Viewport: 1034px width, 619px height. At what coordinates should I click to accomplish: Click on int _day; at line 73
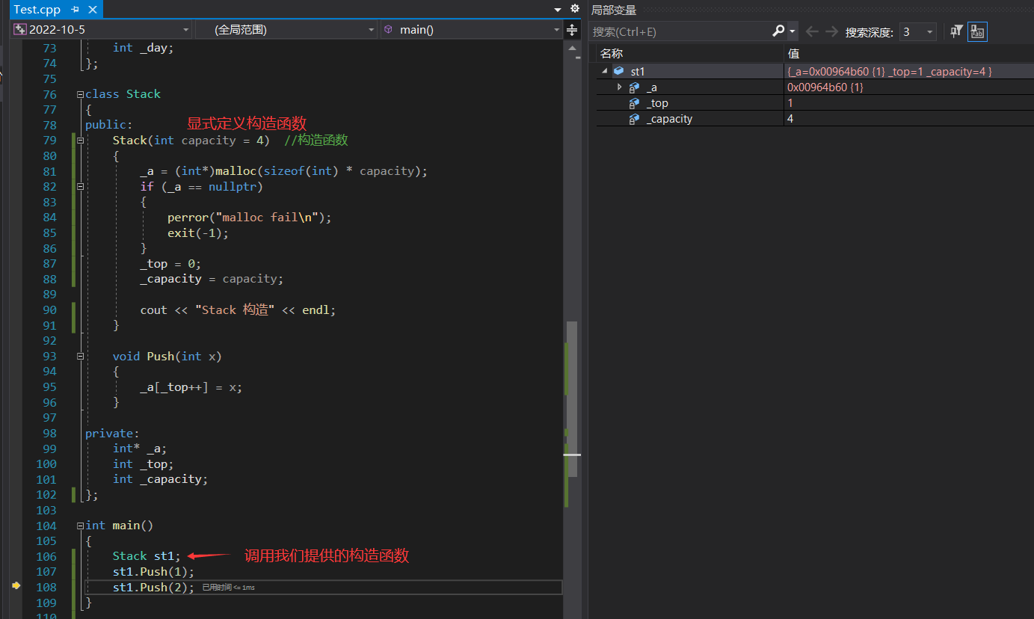click(x=143, y=48)
